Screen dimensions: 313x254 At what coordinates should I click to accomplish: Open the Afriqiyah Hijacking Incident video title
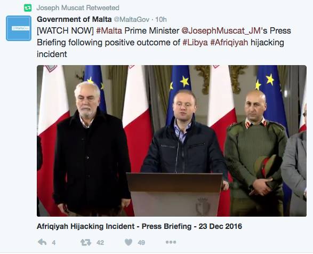click(139, 226)
